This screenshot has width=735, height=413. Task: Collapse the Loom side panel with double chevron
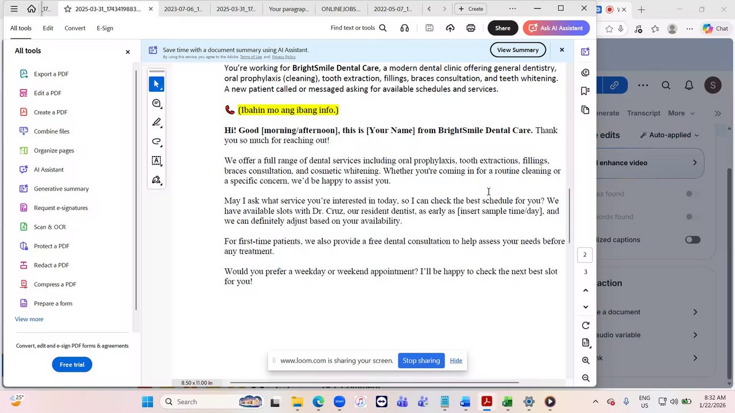tap(718, 114)
